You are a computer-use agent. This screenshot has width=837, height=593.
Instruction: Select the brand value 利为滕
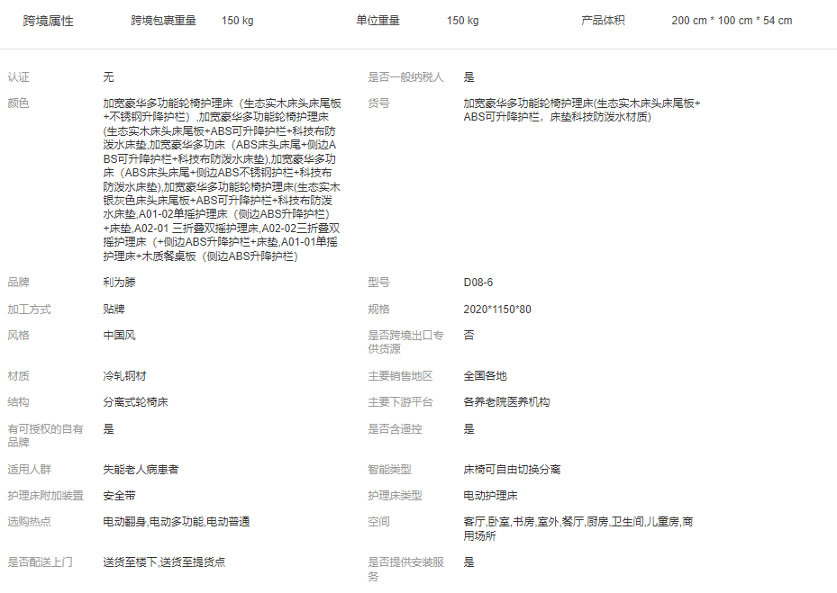[x=119, y=283]
